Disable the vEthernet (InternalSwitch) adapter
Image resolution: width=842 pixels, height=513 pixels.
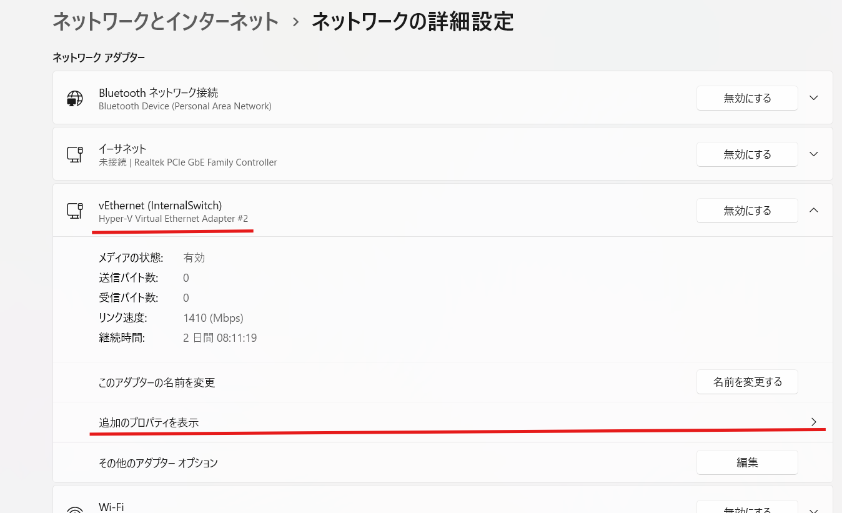click(x=747, y=211)
